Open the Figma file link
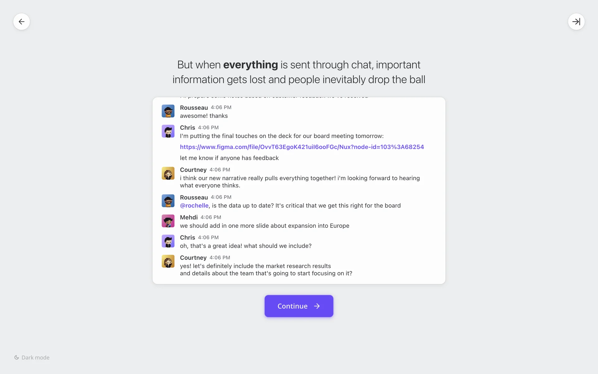Image resolution: width=598 pixels, height=374 pixels. click(302, 147)
